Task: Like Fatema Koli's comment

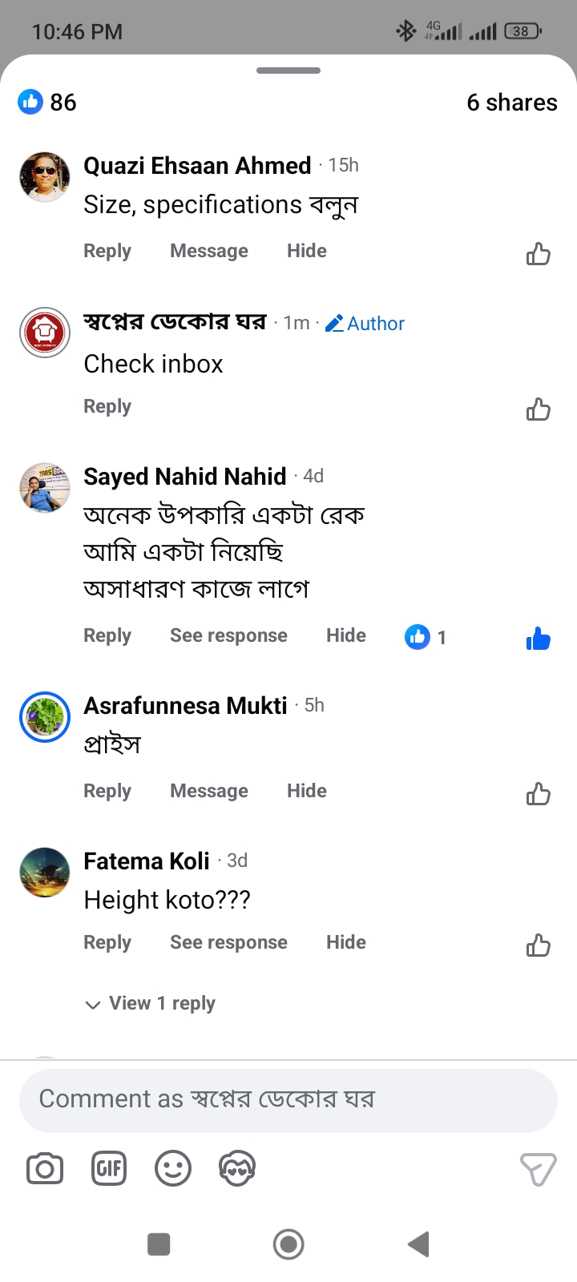Action: 538,945
